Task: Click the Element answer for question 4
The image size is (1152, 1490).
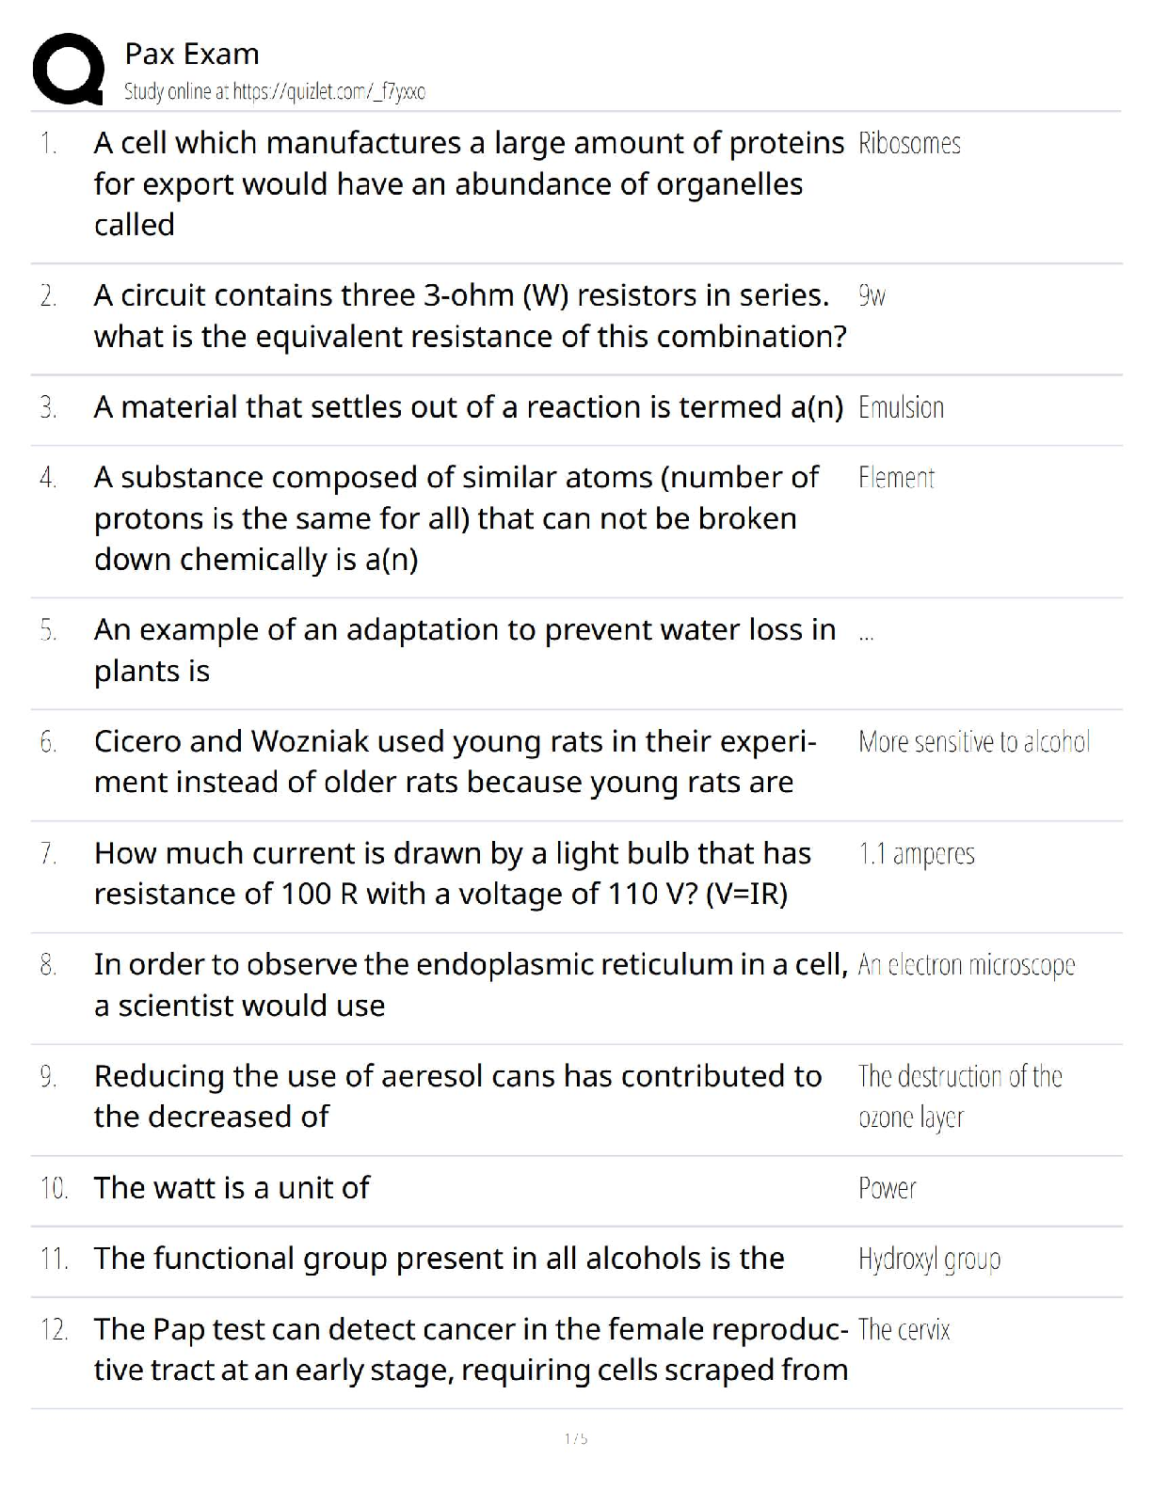Action: pyautogui.click(x=896, y=478)
